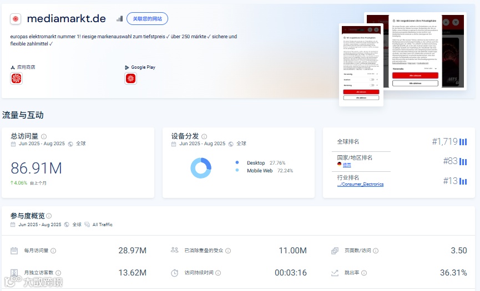Click the 月独立访客数 visitor icon
480x291 pixels.
click(x=14, y=273)
